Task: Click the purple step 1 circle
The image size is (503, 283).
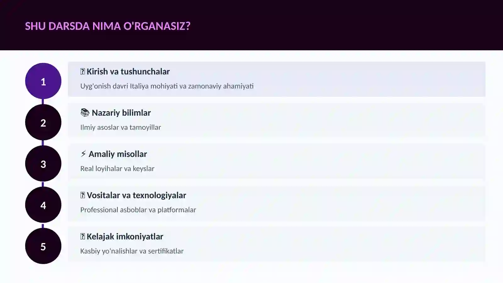Action: tap(43, 81)
